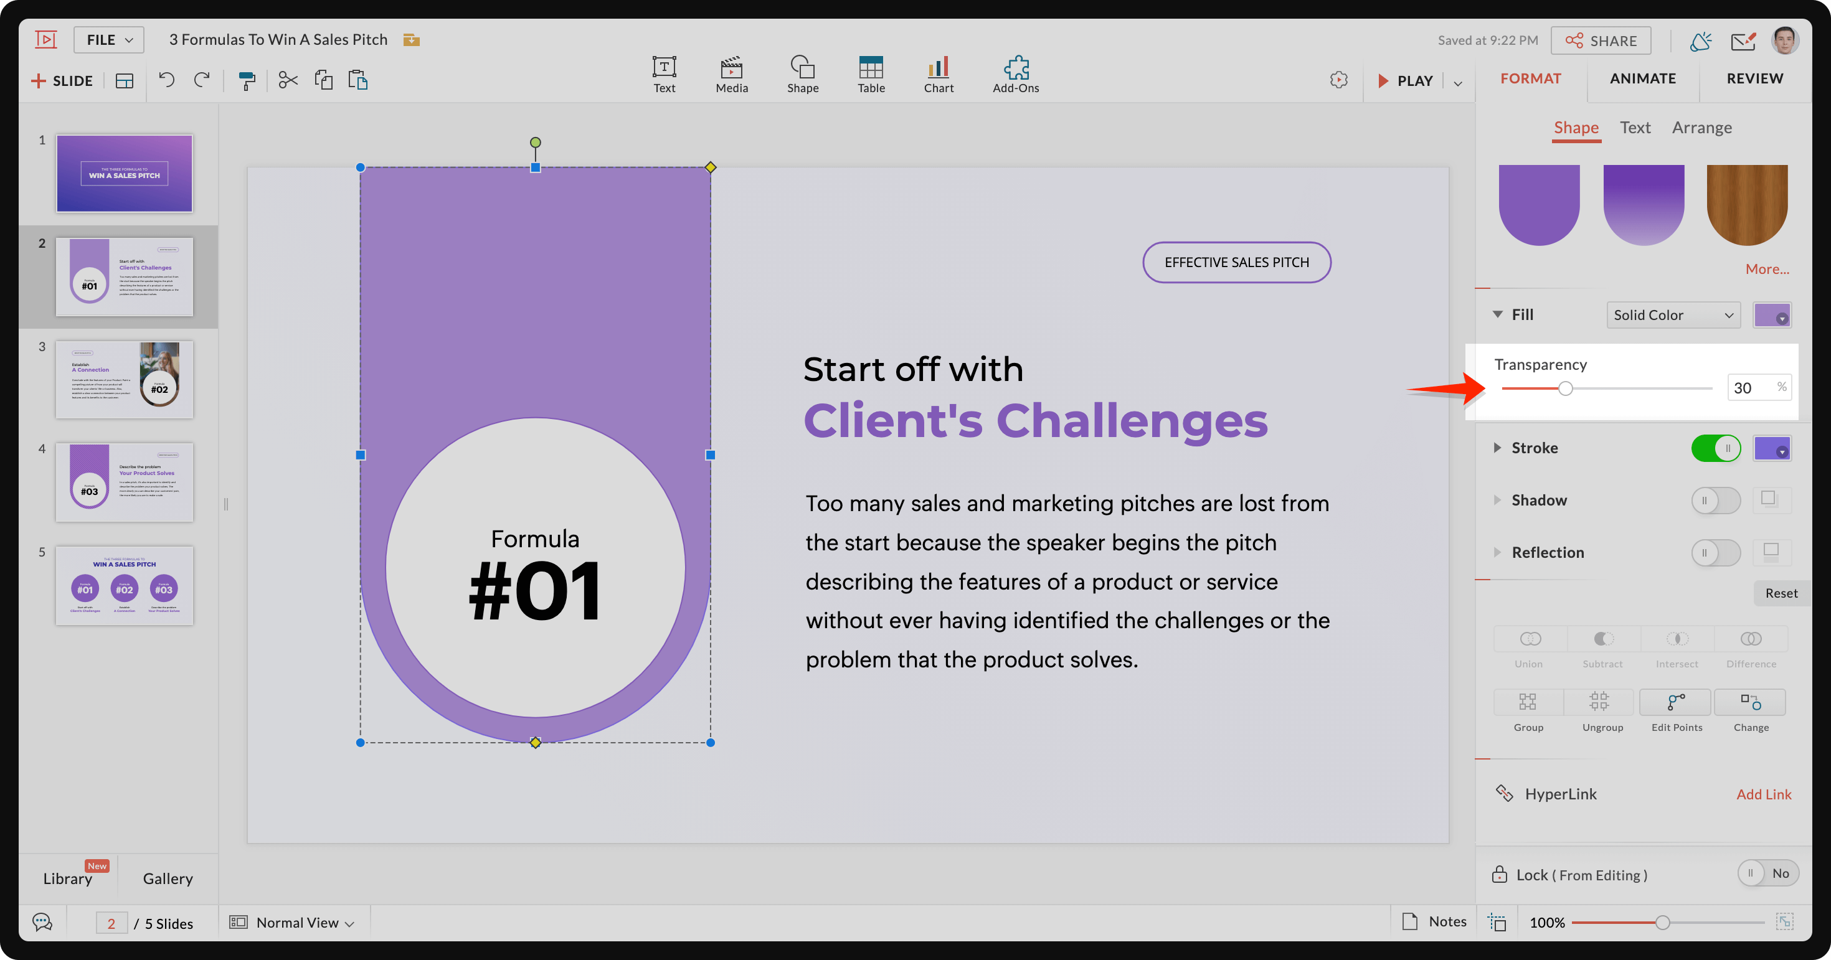Expand the Normal View dropdown

[304, 923]
